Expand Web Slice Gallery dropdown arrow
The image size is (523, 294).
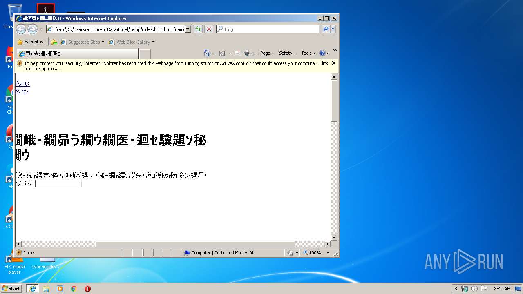click(x=154, y=42)
